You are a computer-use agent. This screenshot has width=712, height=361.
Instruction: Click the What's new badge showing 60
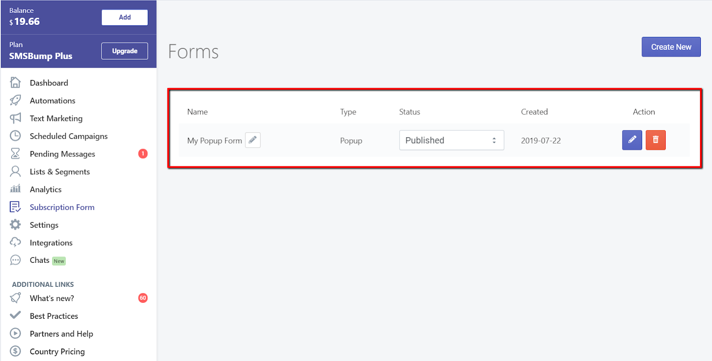(x=143, y=298)
